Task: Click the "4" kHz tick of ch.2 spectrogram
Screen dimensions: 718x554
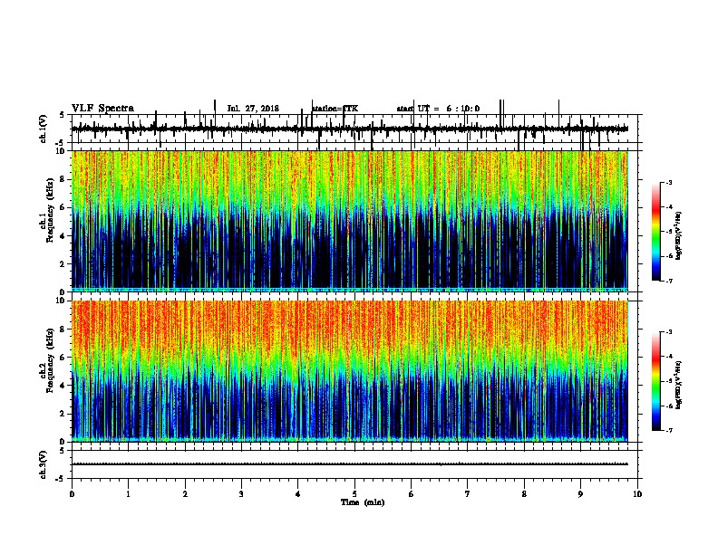Action: (63, 386)
